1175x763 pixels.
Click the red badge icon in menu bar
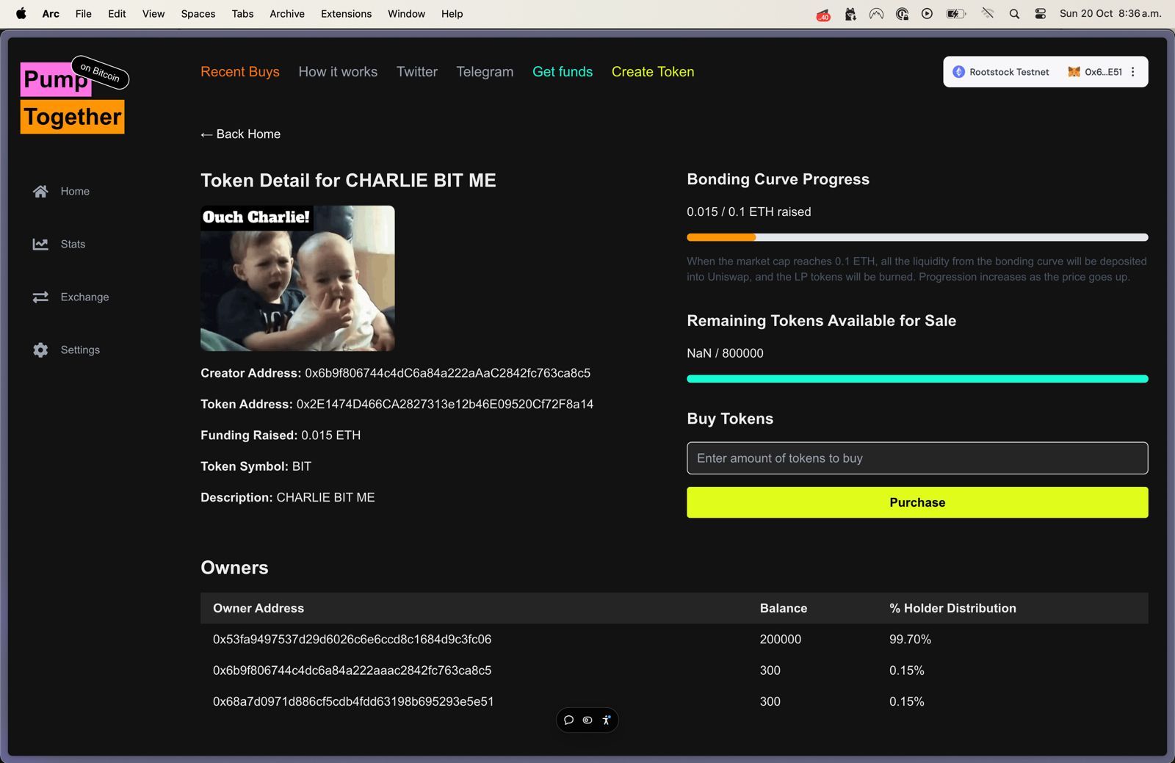823,14
